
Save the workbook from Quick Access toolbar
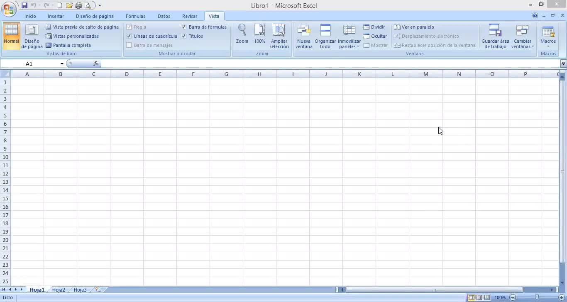point(24,5)
